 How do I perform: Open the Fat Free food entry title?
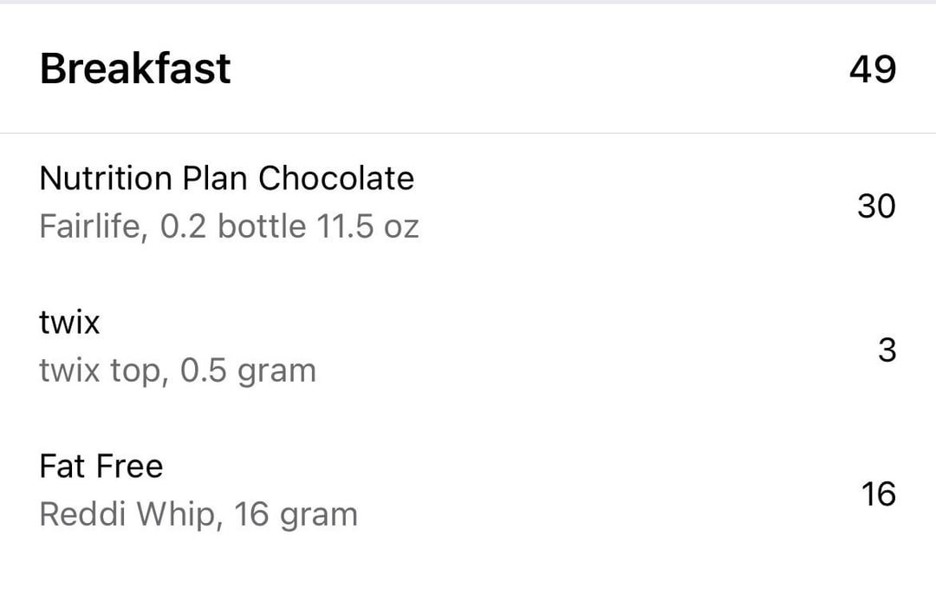coord(101,466)
